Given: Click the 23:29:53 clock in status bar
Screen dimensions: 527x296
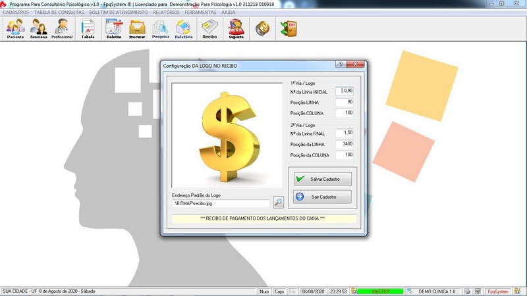Looking at the screenshot, I should pyautogui.click(x=338, y=291).
